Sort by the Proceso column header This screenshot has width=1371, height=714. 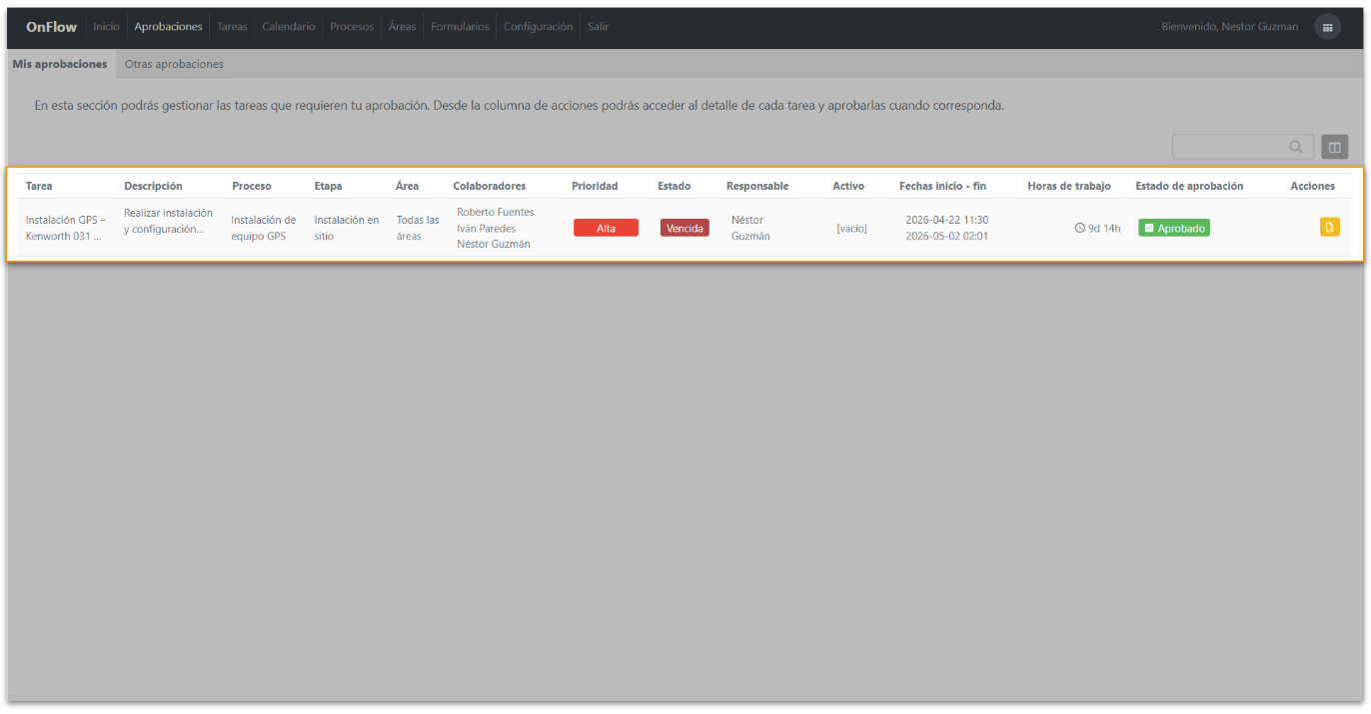(252, 186)
